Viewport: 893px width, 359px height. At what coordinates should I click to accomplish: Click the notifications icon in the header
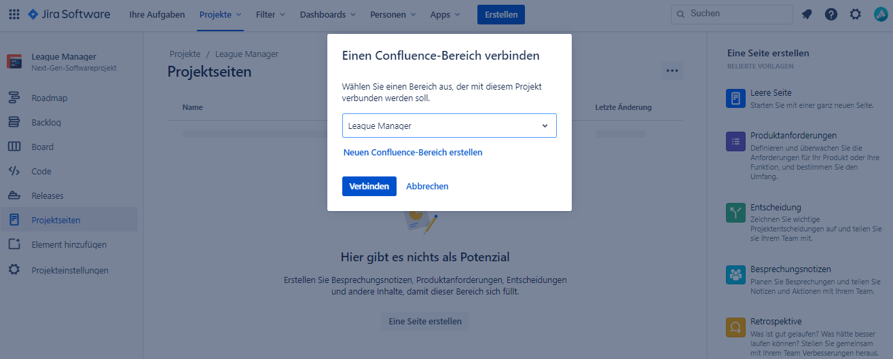pos(807,14)
